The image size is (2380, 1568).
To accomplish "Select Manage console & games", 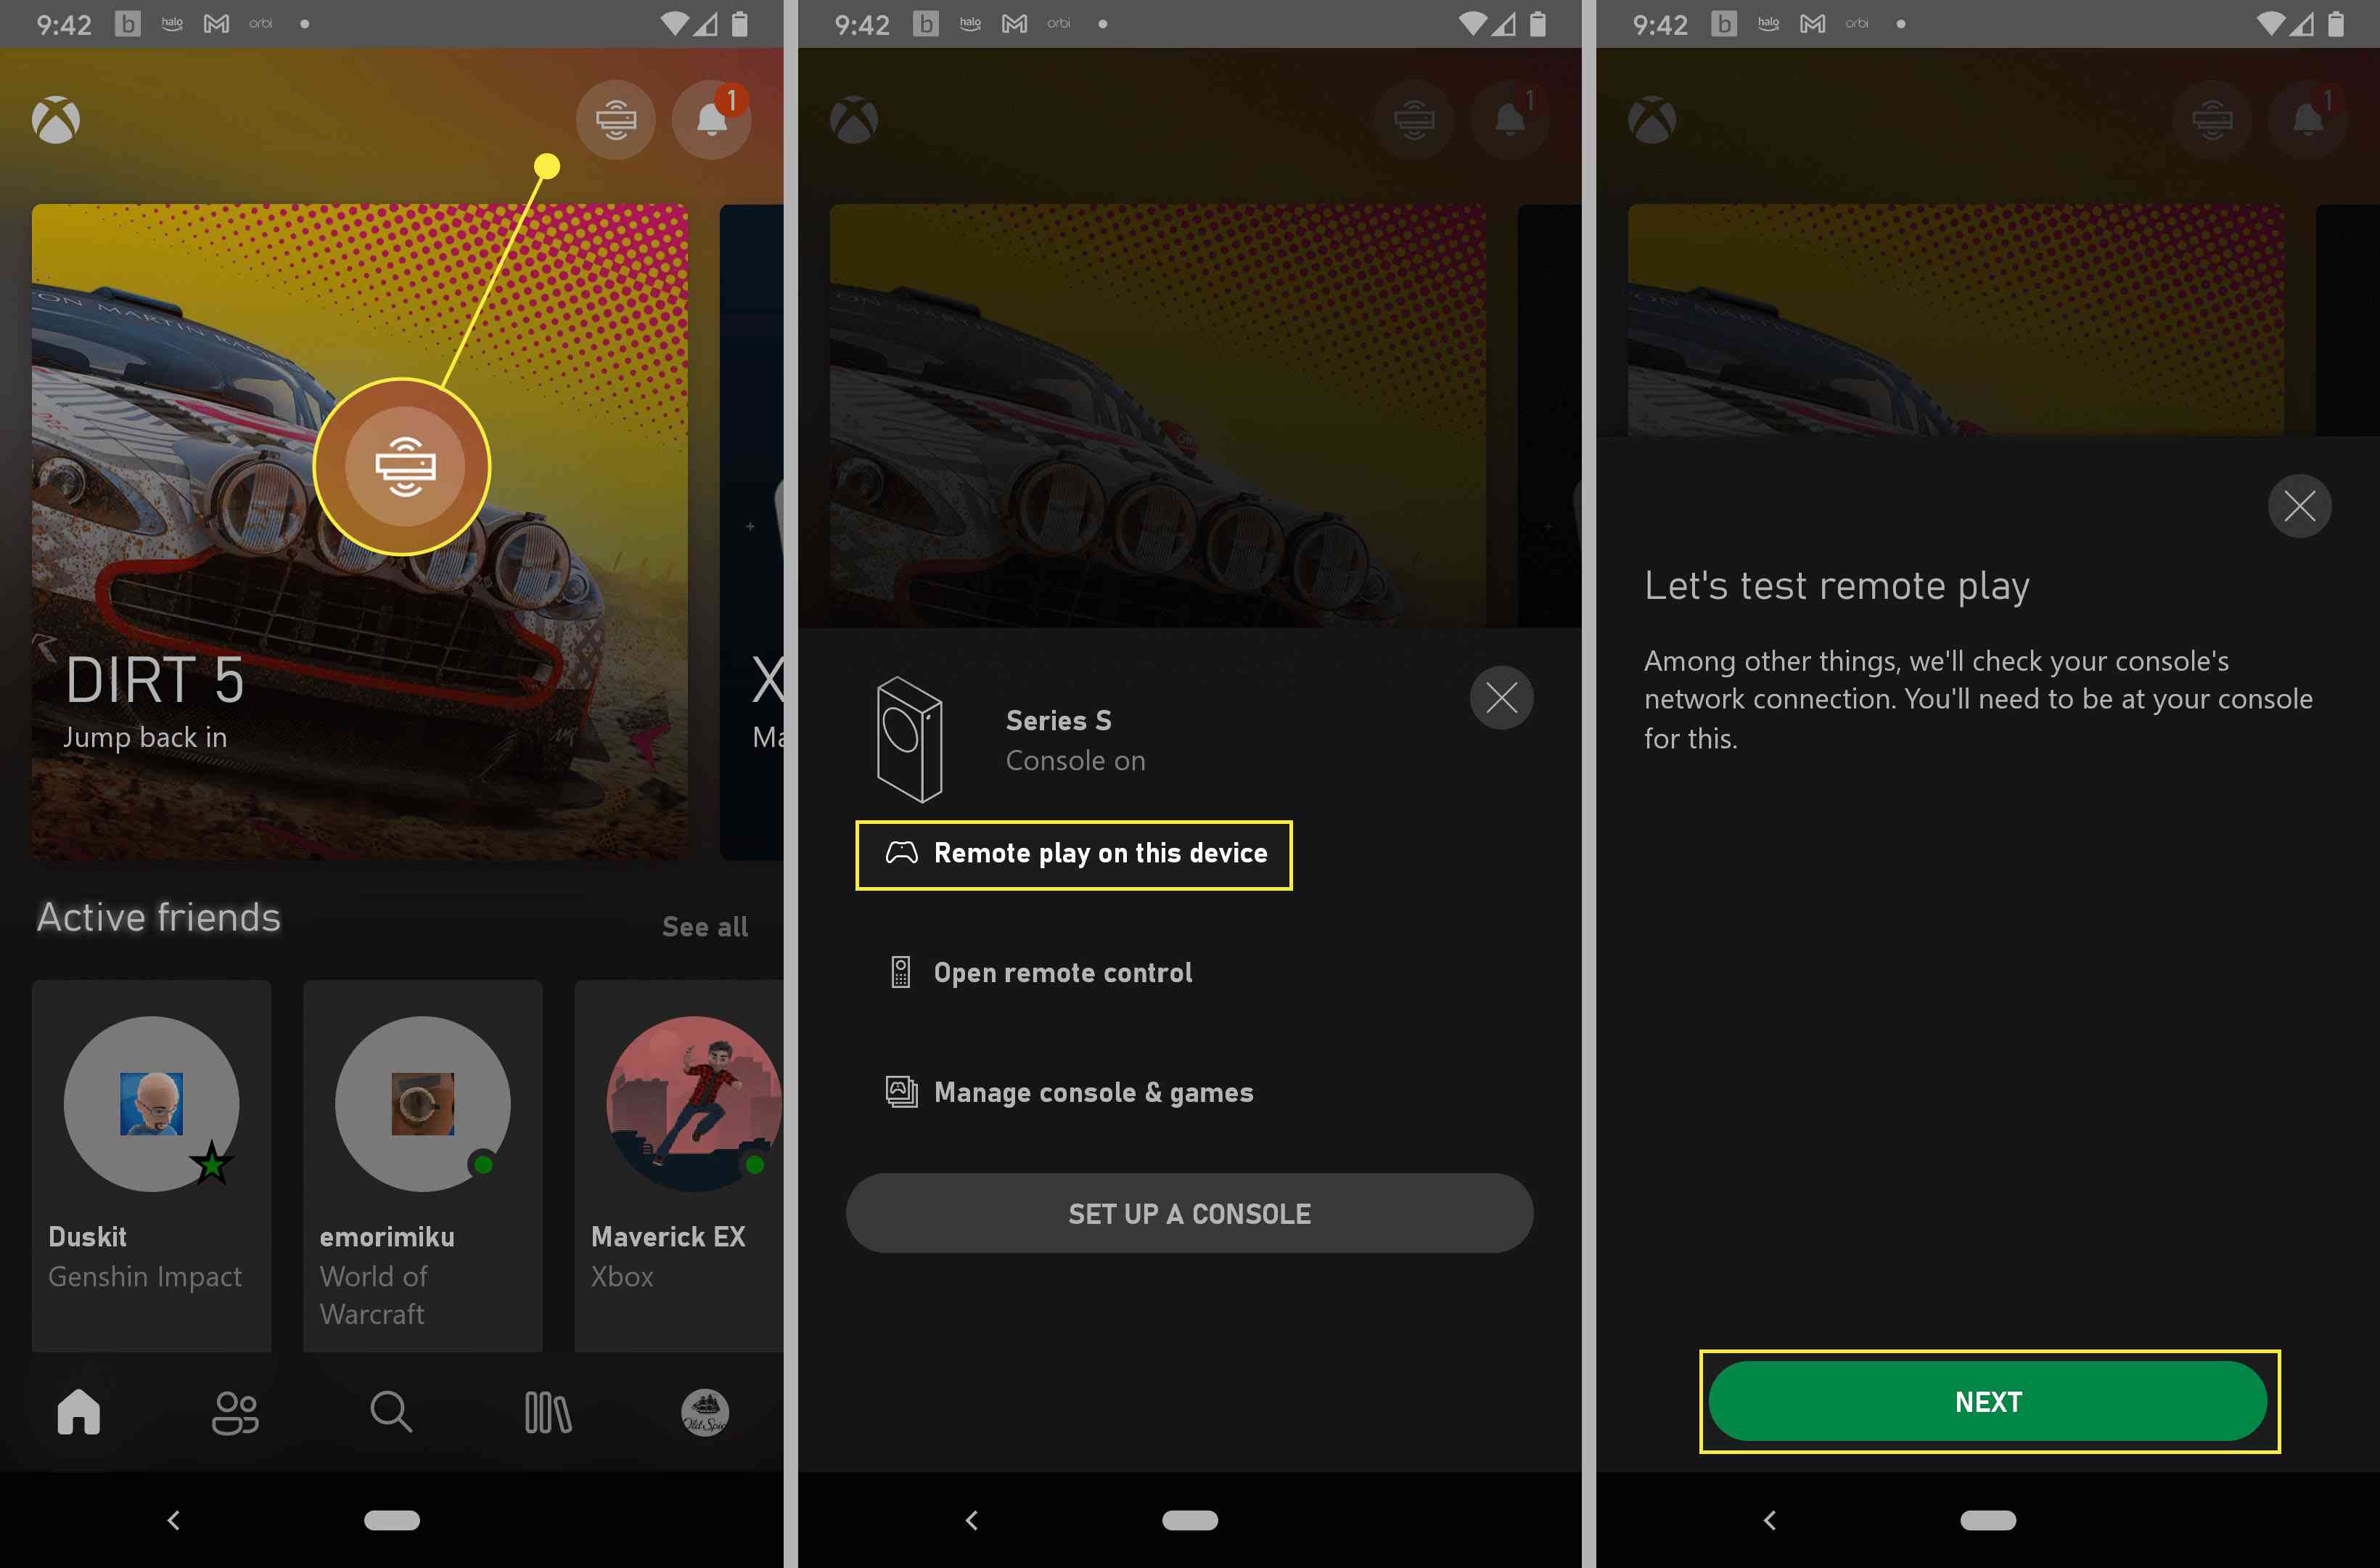I will (x=1069, y=1092).
